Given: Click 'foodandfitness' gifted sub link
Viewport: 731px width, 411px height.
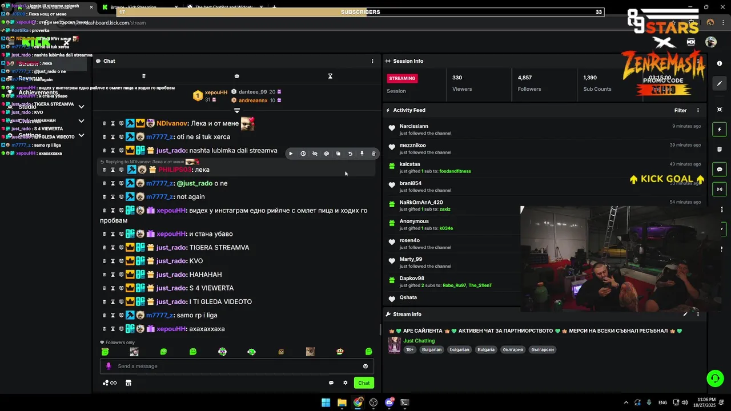Looking at the screenshot, I should click(x=455, y=171).
